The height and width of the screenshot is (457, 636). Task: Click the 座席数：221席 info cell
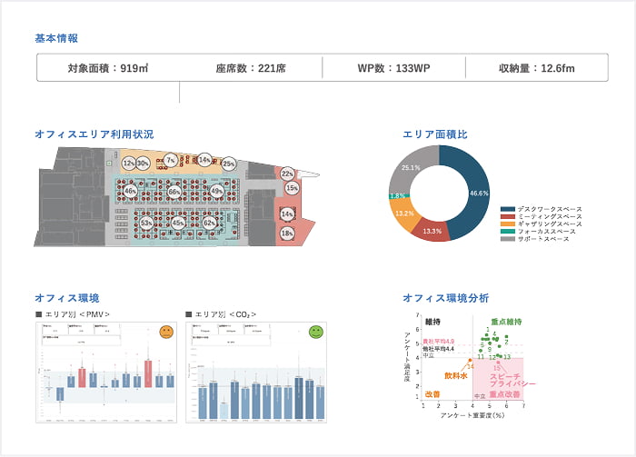(x=250, y=68)
